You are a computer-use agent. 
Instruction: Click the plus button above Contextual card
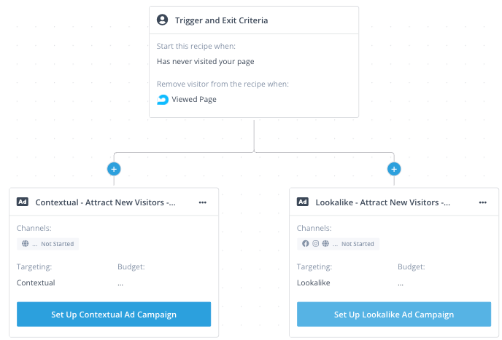point(114,169)
